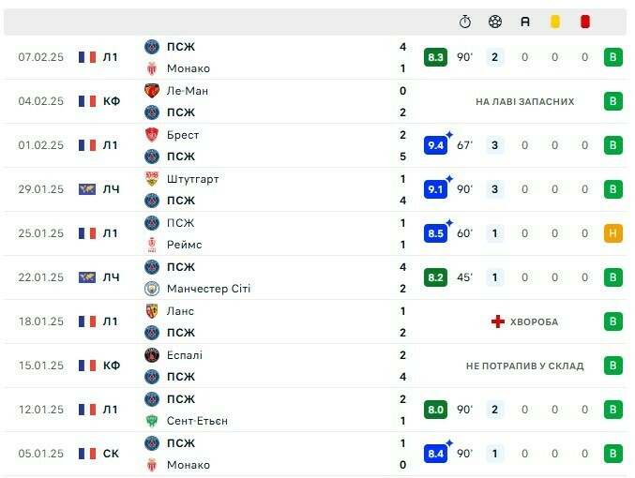The height and width of the screenshot is (478, 635).
Task: Click the Stuttgart club crest
Action: point(152,179)
